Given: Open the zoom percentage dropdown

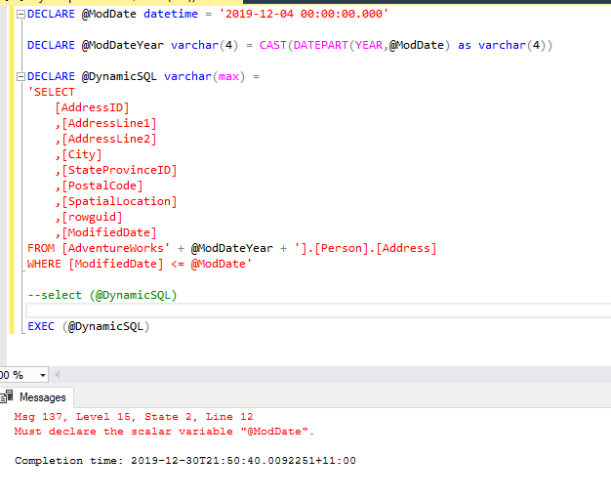Looking at the screenshot, I should click(43, 375).
